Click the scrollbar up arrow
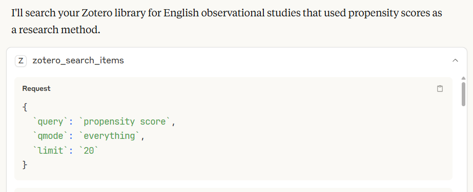473x192 pixels. click(463, 79)
